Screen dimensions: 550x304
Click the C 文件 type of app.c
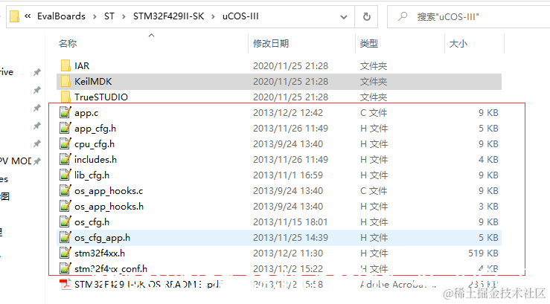(x=374, y=113)
